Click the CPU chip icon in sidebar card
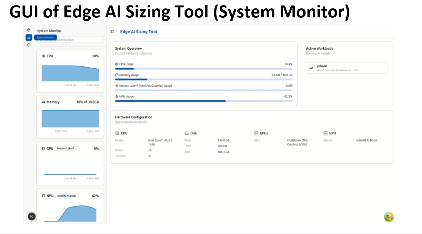This screenshot has height=234, width=422. (x=43, y=56)
